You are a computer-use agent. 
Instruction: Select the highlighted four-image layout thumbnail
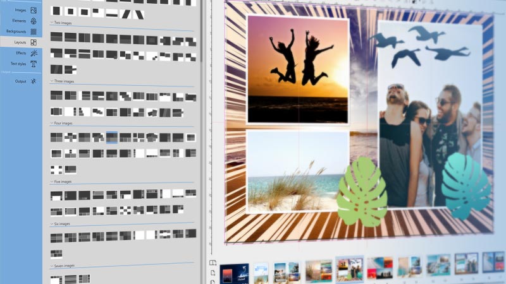112,137
